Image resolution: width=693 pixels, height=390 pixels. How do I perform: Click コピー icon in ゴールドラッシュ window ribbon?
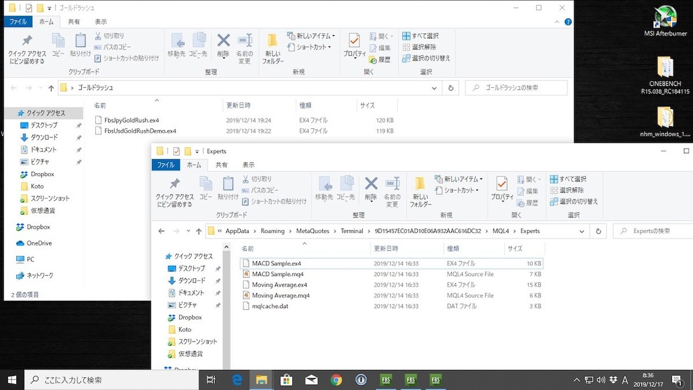click(x=58, y=45)
